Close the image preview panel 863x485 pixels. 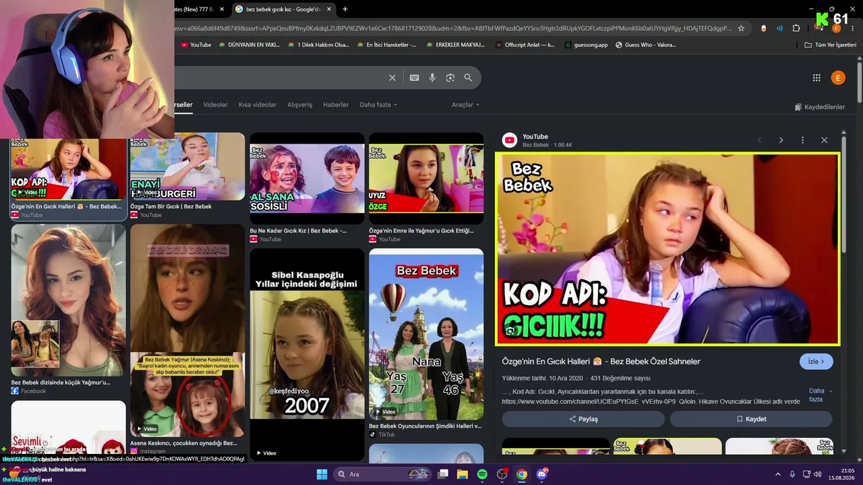coord(824,140)
